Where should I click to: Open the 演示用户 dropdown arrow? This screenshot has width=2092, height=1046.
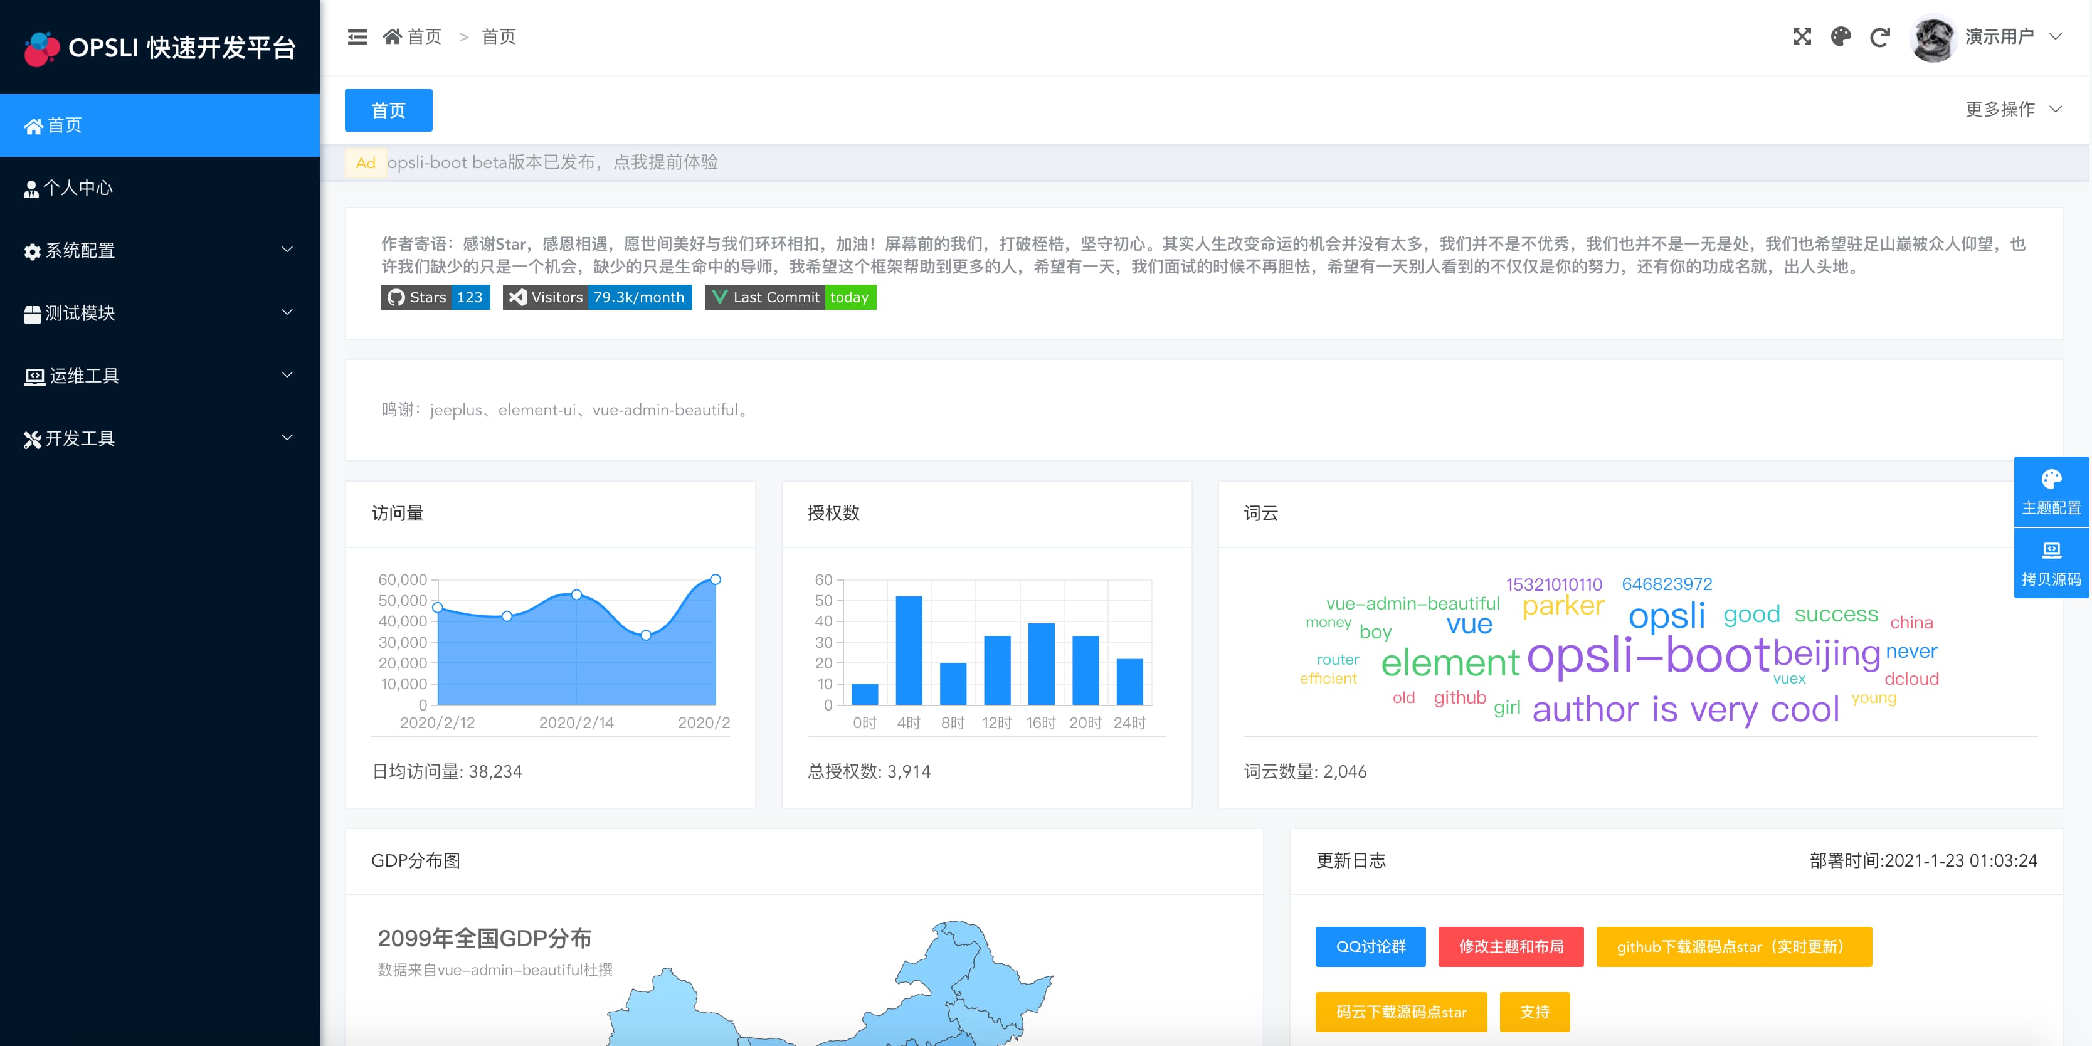[x=2056, y=36]
